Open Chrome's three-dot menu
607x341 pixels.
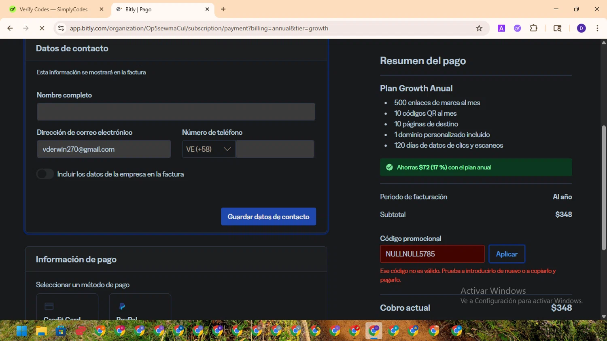[597, 28]
